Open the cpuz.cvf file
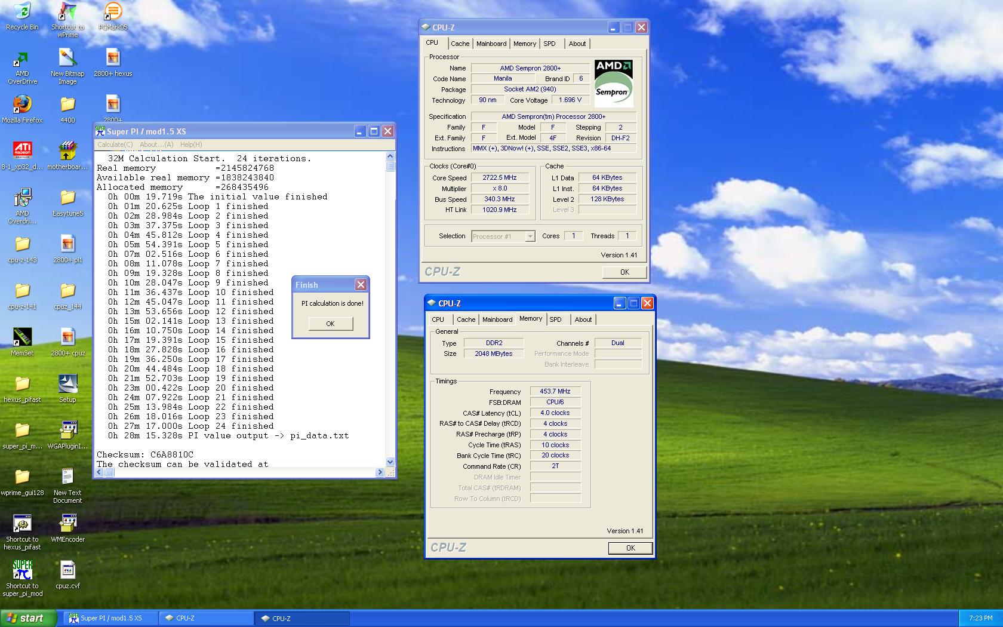Viewport: 1003px width, 627px height. pyautogui.click(x=67, y=575)
